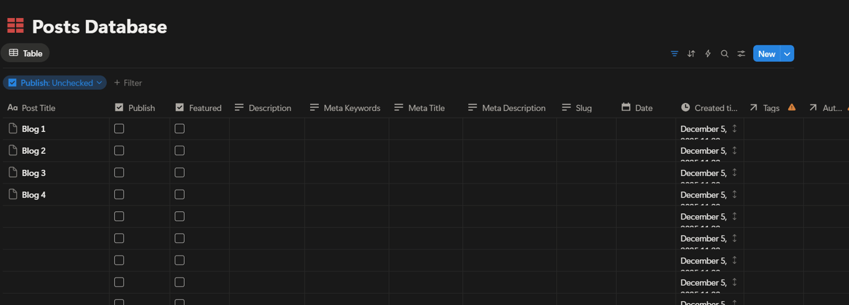Open the search magnifier icon
The height and width of the screenshot is (305, 849).
[x=725, y=54]
